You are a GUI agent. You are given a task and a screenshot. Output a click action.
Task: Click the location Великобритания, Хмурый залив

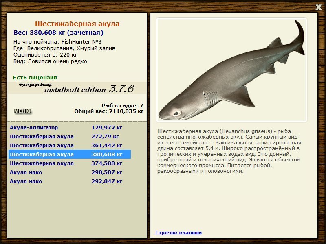click(64, 48)
